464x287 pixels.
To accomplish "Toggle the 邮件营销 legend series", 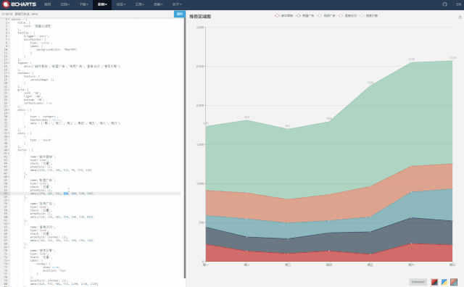I will [x=283, y=16].
